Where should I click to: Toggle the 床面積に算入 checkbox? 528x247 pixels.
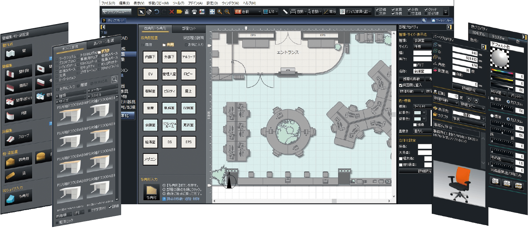point(401,85)
